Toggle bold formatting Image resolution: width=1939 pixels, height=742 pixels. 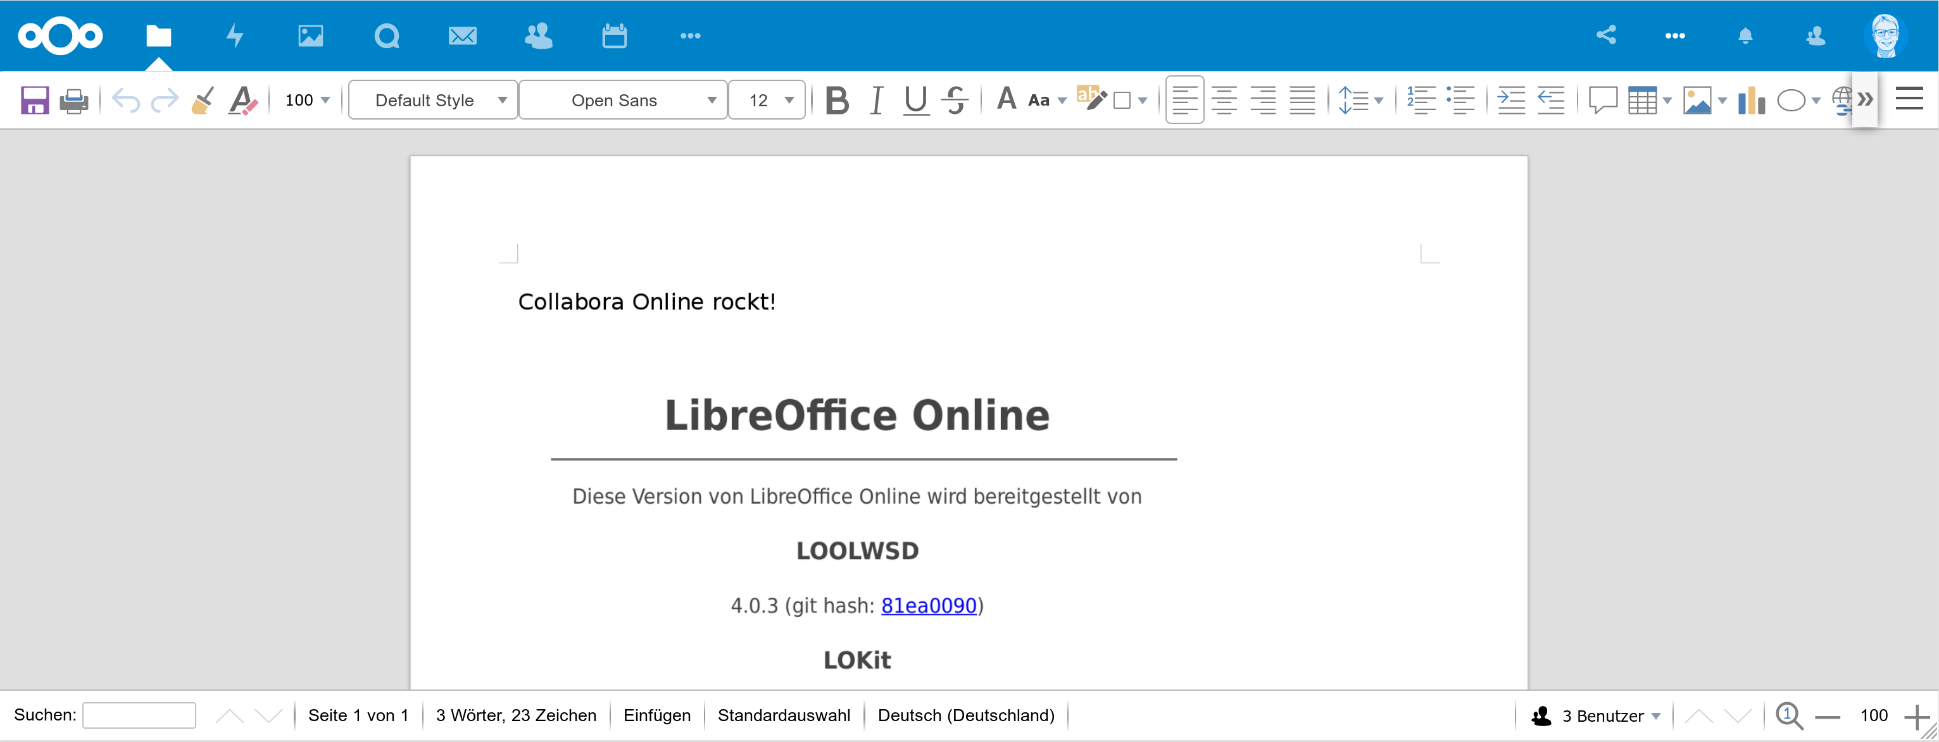click(837, 99)
